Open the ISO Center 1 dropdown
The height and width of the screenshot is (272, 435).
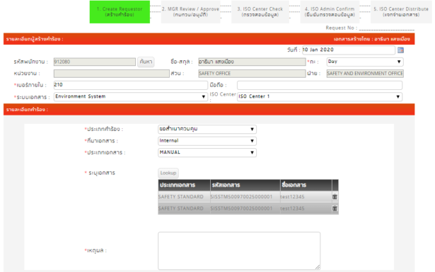[320, 96]
